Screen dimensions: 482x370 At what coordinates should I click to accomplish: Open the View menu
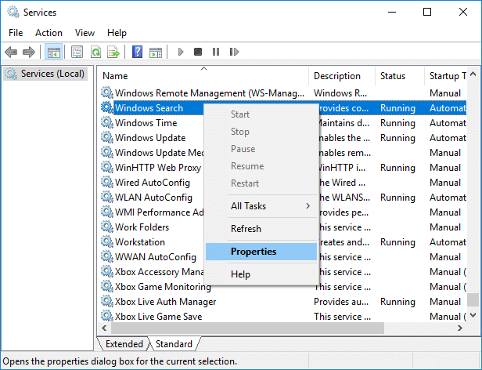point(85,33)
